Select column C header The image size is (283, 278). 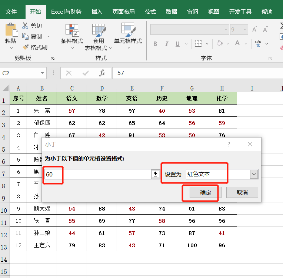72,88
